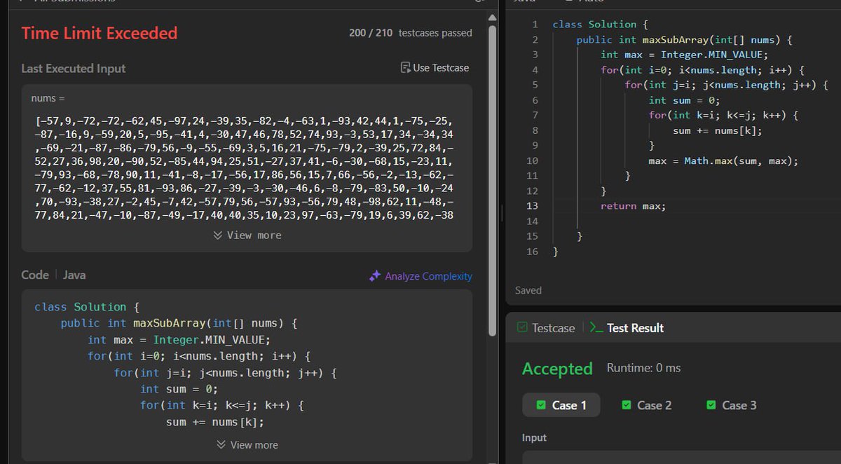Expand View more under Last Executed Input
This screenshot has width=841, height=464.
tap(246, 235)
